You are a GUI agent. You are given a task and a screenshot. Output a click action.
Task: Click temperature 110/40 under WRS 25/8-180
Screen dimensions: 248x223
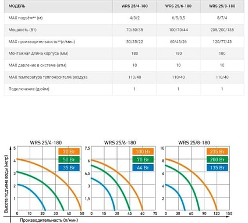coord(222,77)
